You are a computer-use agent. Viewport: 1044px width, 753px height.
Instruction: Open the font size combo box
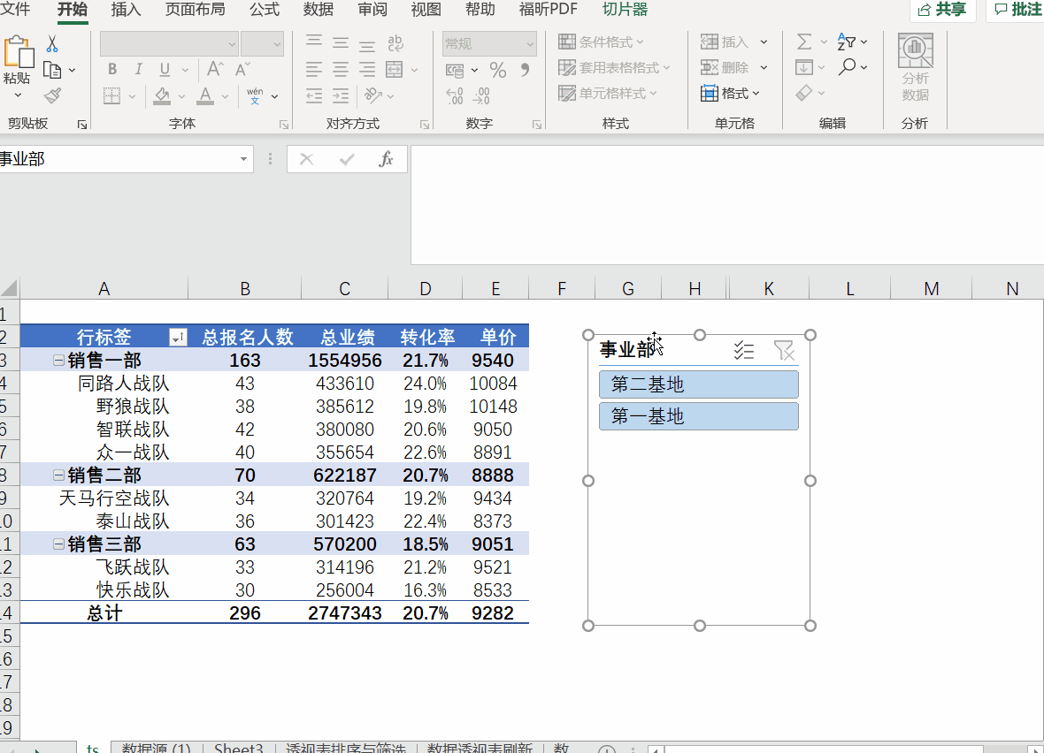[263, 44]
